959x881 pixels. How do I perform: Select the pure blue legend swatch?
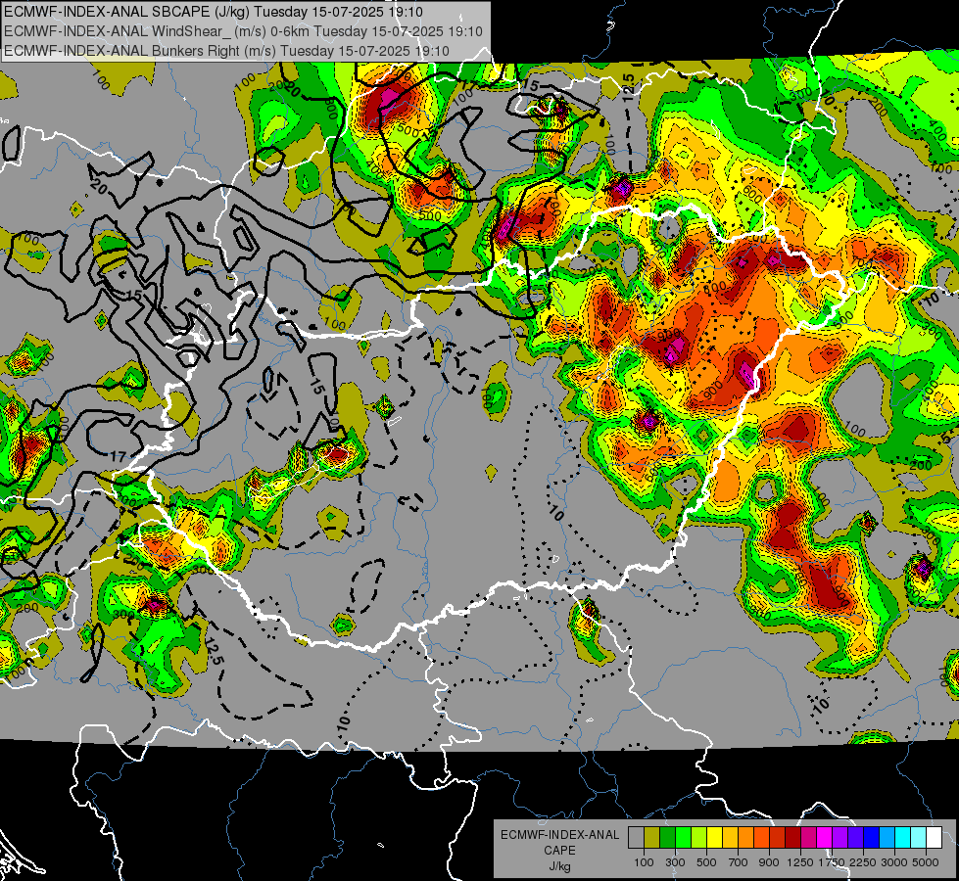click(x=872, y=838)
